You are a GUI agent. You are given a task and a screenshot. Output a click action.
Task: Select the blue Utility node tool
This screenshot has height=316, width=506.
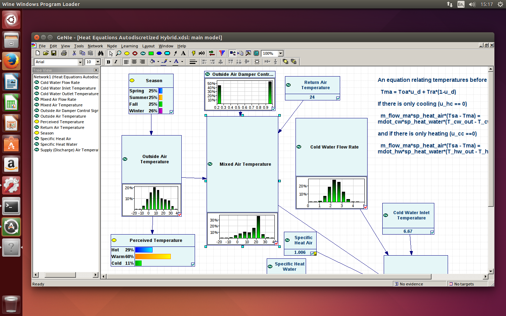coord(159,53)
